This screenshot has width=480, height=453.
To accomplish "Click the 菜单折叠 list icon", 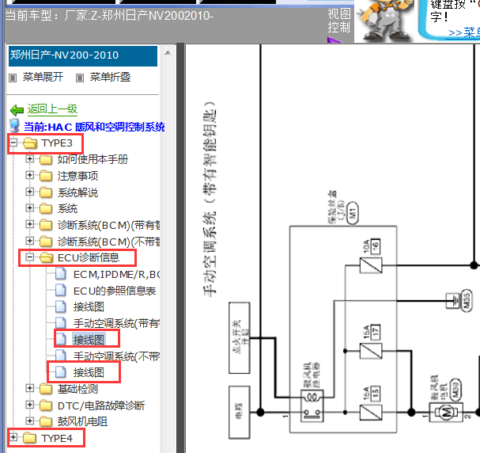I will [x=80, y=78].
